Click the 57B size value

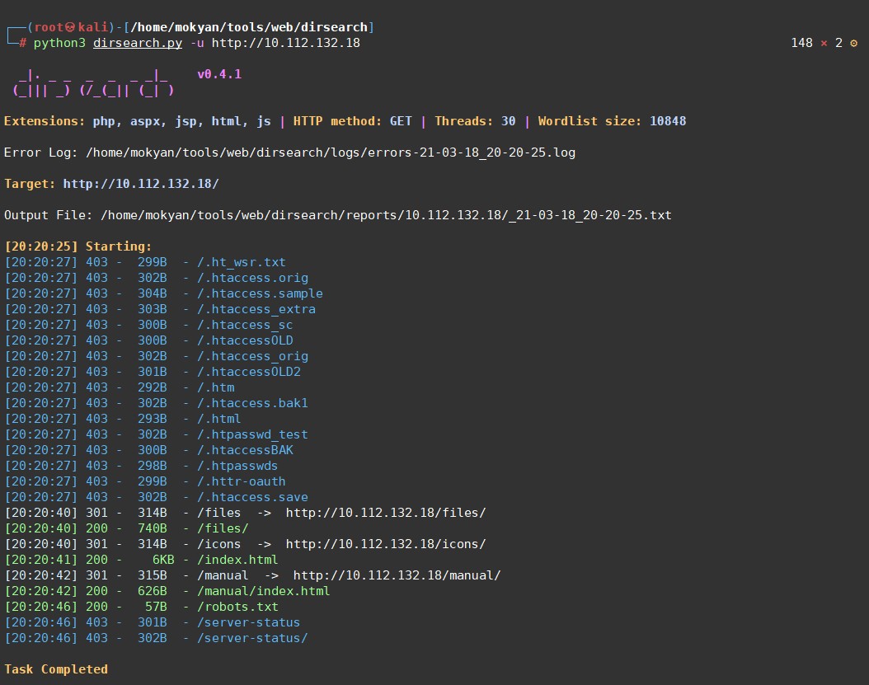tap(157, 607)
